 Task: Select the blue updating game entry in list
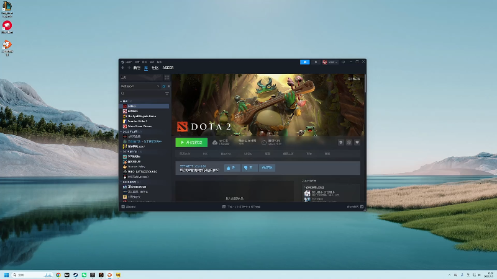(145, 141)
